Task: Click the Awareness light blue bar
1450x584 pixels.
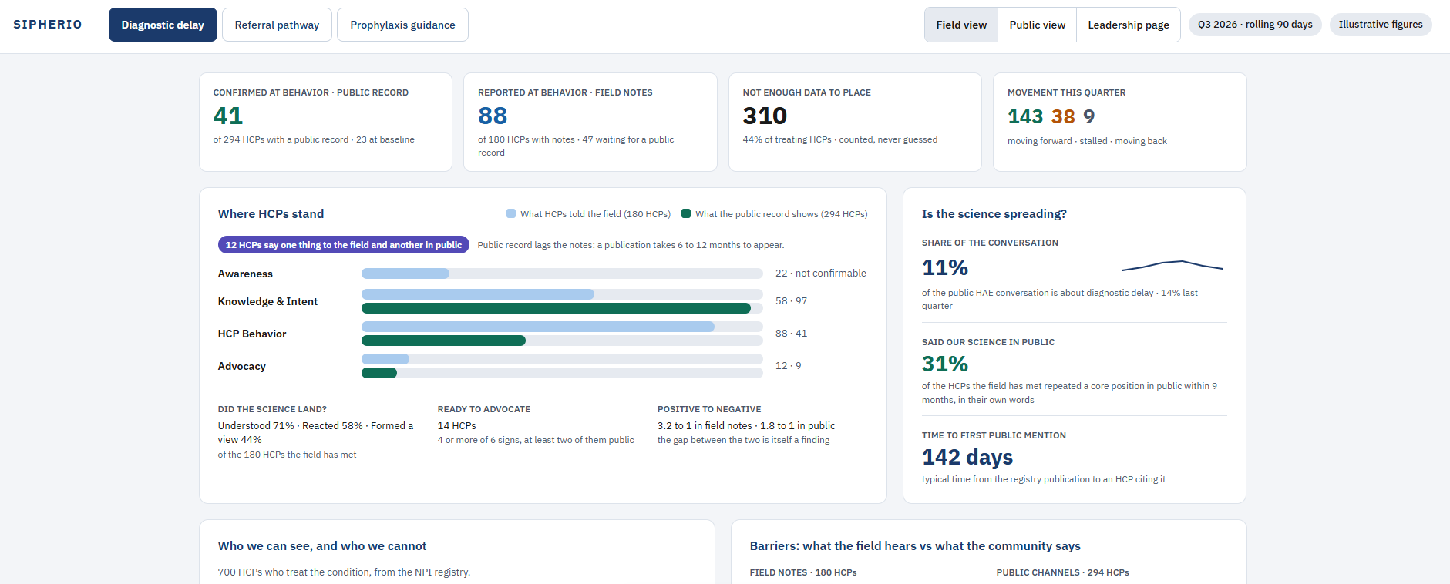Action: (x=405, y=274)
